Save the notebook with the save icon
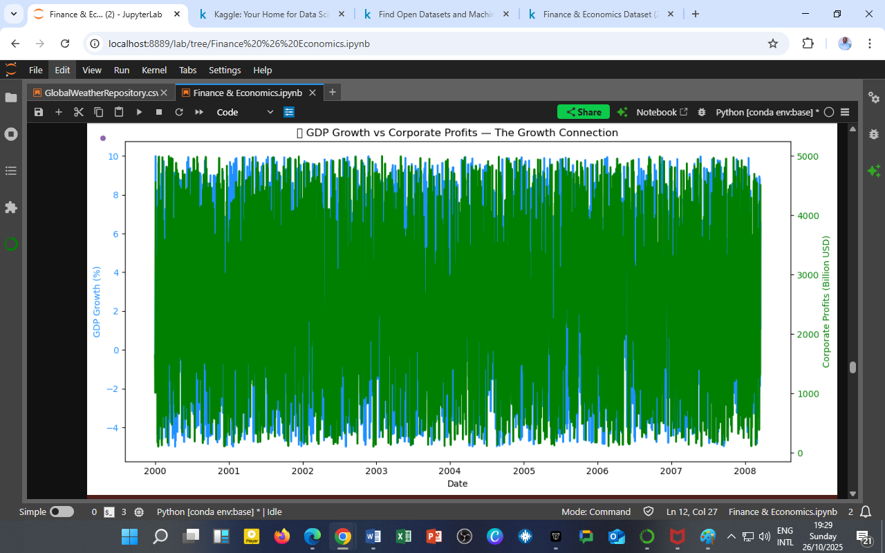885x553 pixels. click(39, 112)
